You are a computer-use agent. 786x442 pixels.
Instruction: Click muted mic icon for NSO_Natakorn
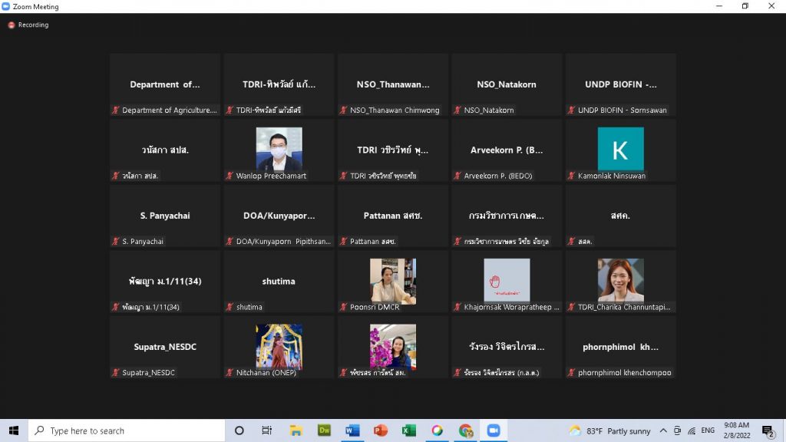point(458,110)
